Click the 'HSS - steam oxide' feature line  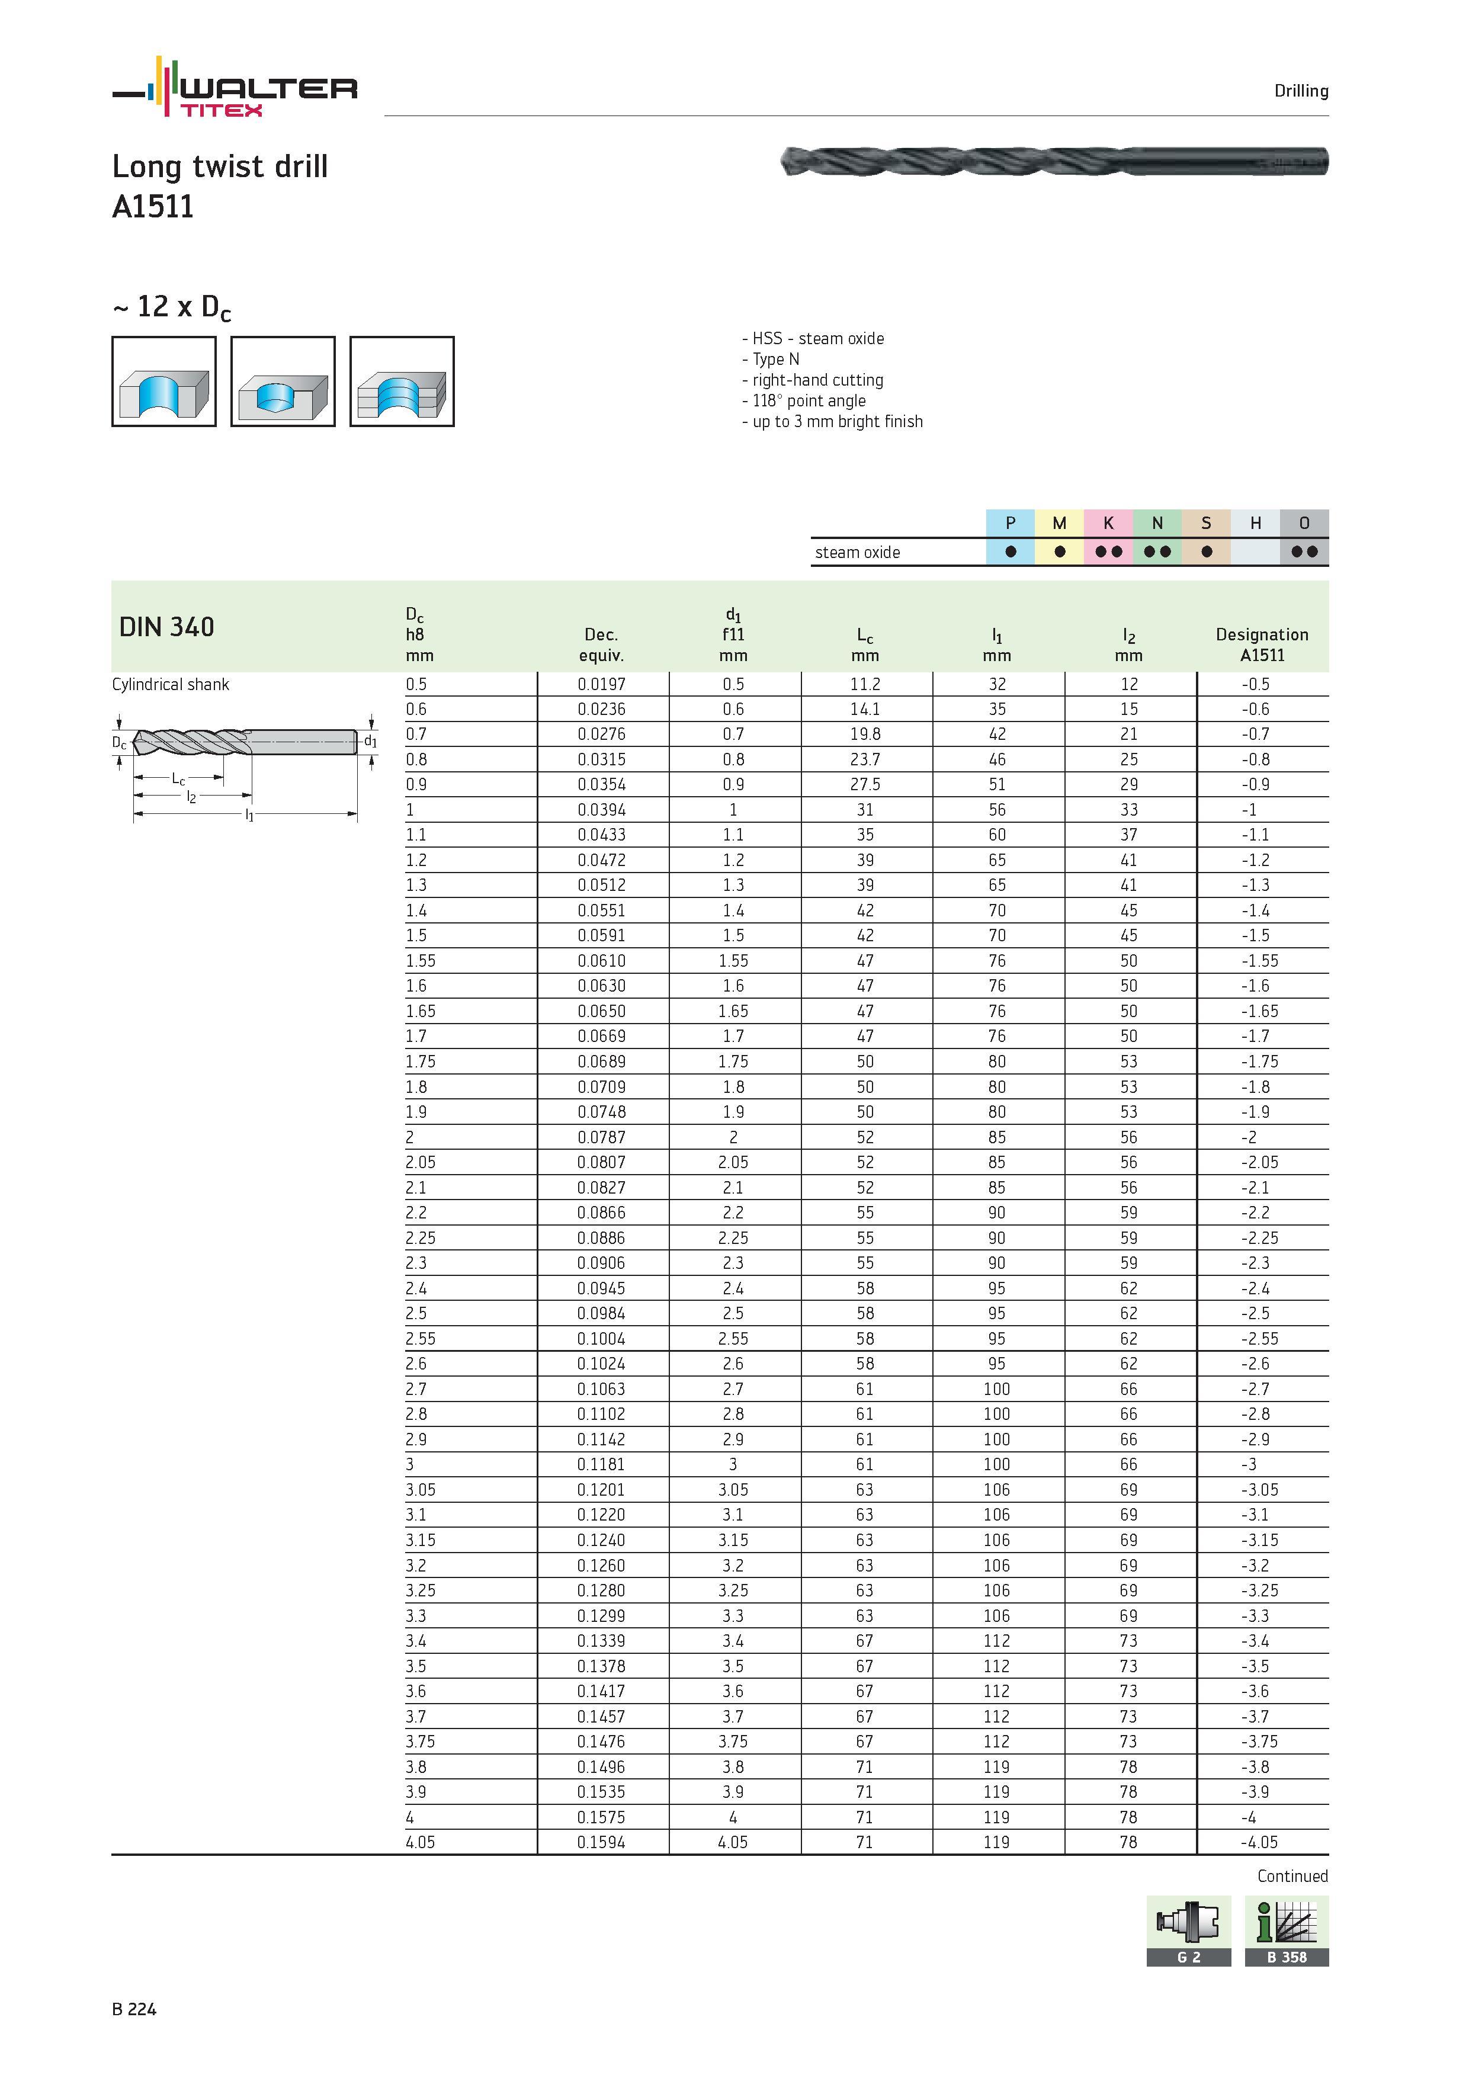point(813,338)
